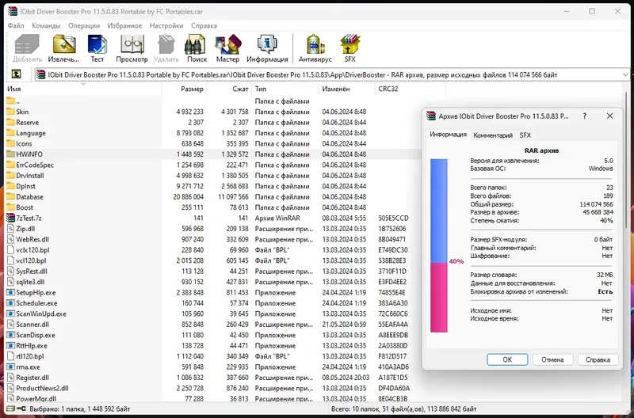
Task: Select the Reserve folder icon
Action: [x=11, y=122]
